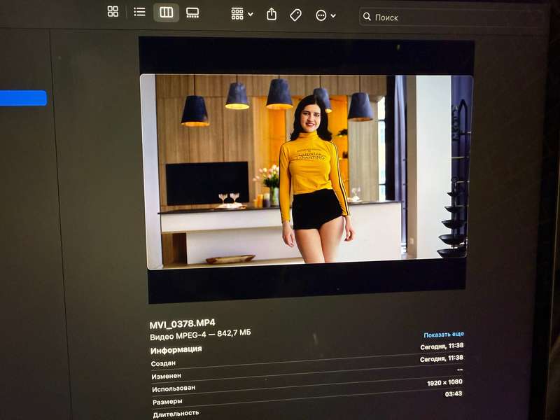Open the group-by grid icon menu
560x420 pixels.
pos(237,14)
